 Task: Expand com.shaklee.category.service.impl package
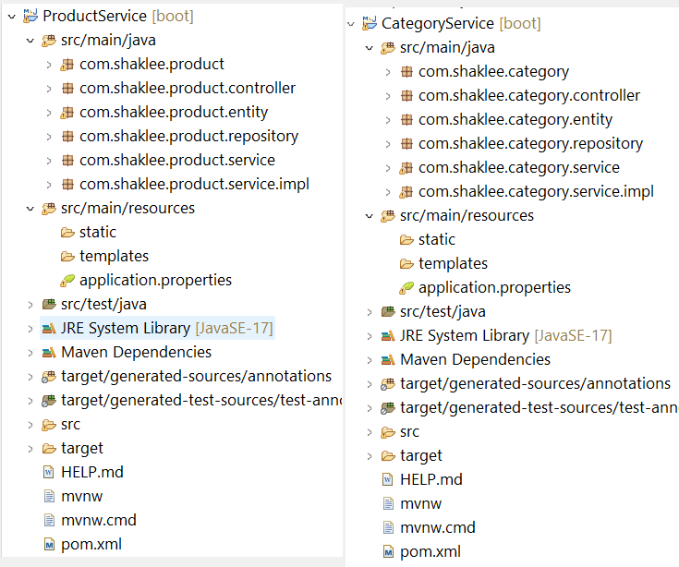388,191
